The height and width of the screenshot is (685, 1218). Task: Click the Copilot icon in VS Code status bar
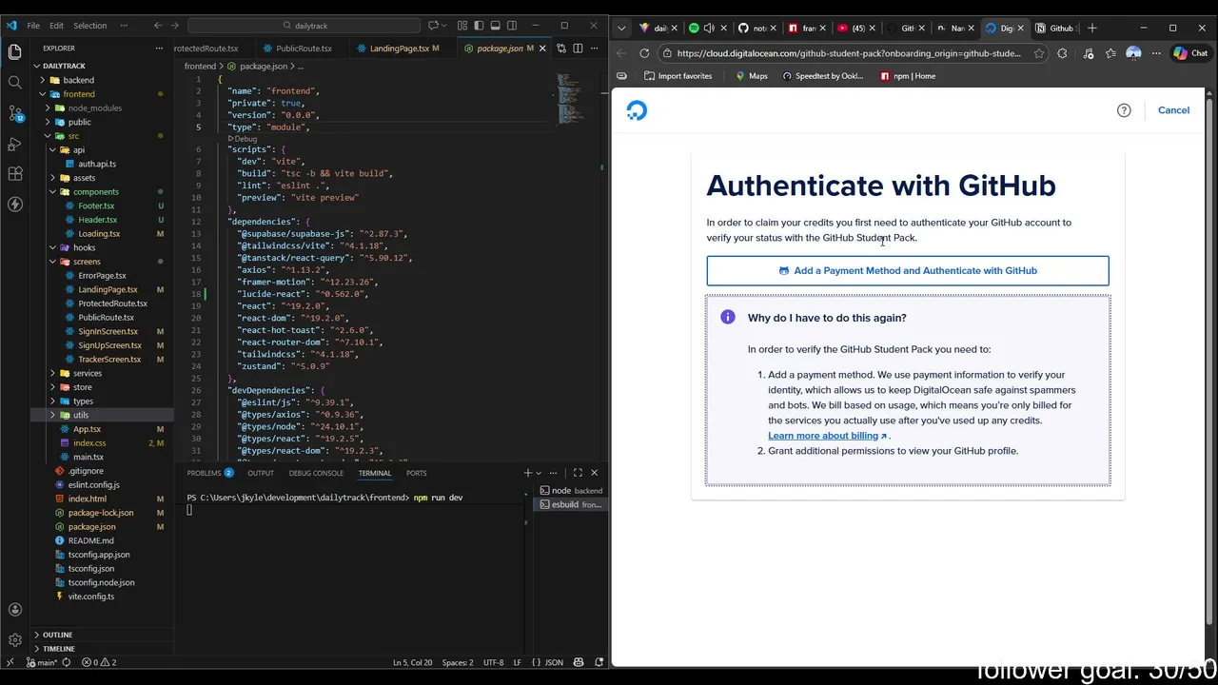(x=579, y=662)
